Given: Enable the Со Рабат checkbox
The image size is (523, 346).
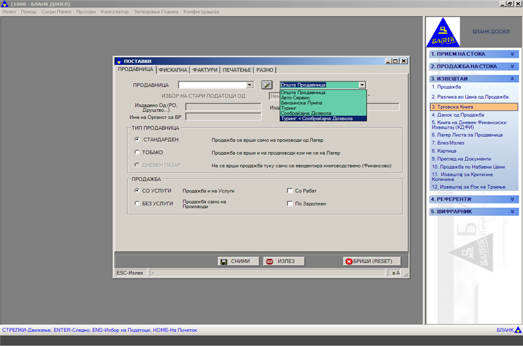Looking at the screenshot, I should coord(290,191).
